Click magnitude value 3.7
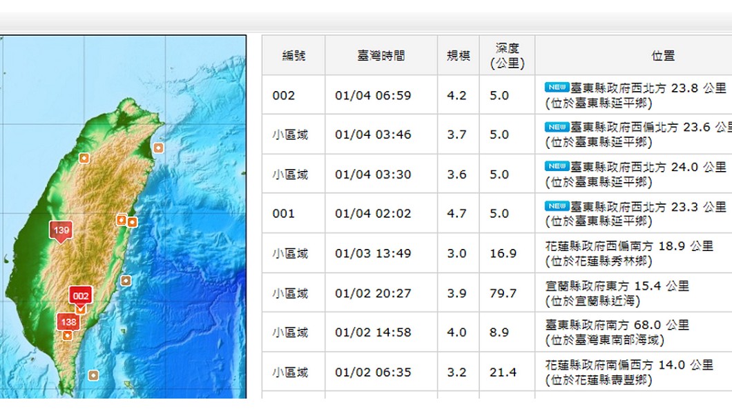This screenshot has width=732, height=411. tap(456, 134)
